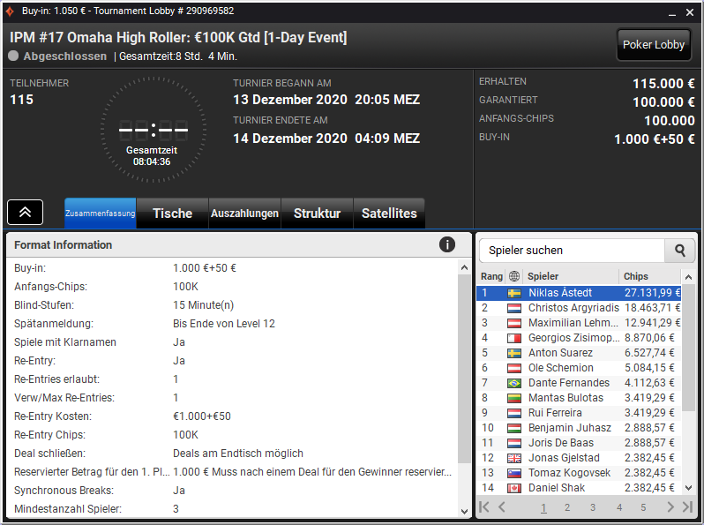The image size is (704, 525).
Task: Click prize 12.941,29 € of Maximilian Lehm...
Action: [652, 323]
